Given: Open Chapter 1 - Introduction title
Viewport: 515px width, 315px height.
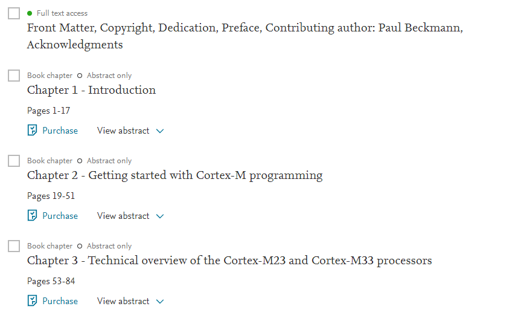Looking at the screenshot, I should point(91,90).
